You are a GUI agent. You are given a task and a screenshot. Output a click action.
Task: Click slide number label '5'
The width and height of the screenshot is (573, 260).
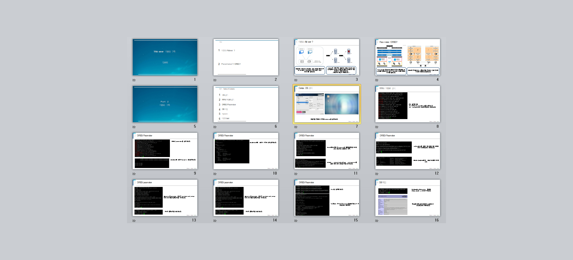click(195, 127)
